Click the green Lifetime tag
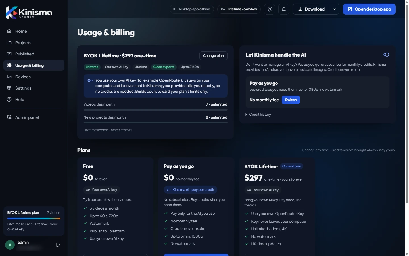This screenshot has height=256, width=409. click(x=92, y=67)
